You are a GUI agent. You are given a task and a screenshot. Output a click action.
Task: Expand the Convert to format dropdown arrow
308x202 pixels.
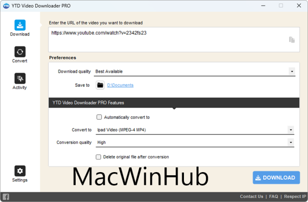(291, 130)
